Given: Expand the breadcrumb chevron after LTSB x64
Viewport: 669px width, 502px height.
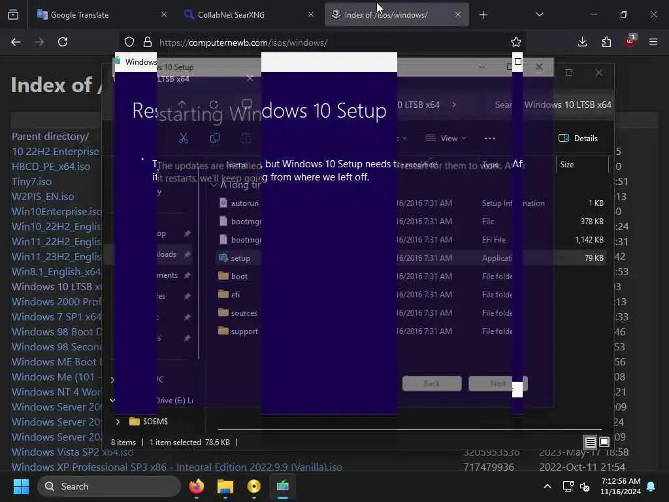Looking at the screenshot, I should 454,105.
